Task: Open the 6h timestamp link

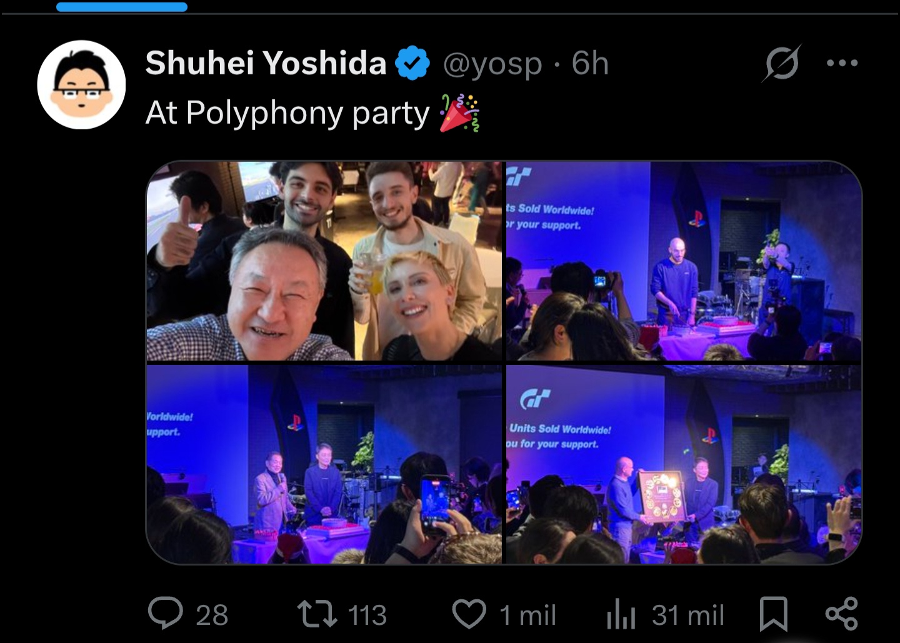Action: pyautogui.click(x=590, y=63)
